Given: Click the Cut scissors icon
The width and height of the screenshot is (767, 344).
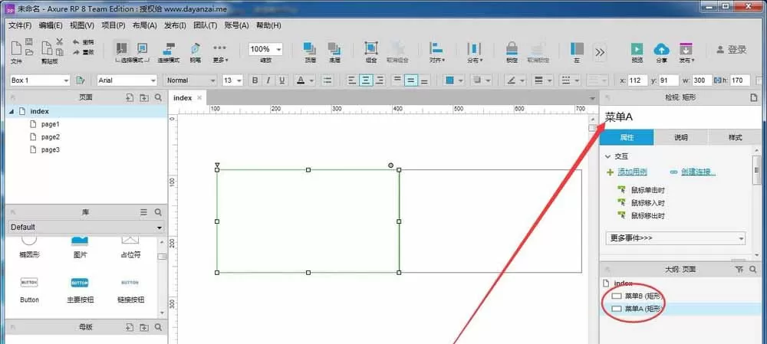Looking at the screenshot, I should (x=59, y=42).
